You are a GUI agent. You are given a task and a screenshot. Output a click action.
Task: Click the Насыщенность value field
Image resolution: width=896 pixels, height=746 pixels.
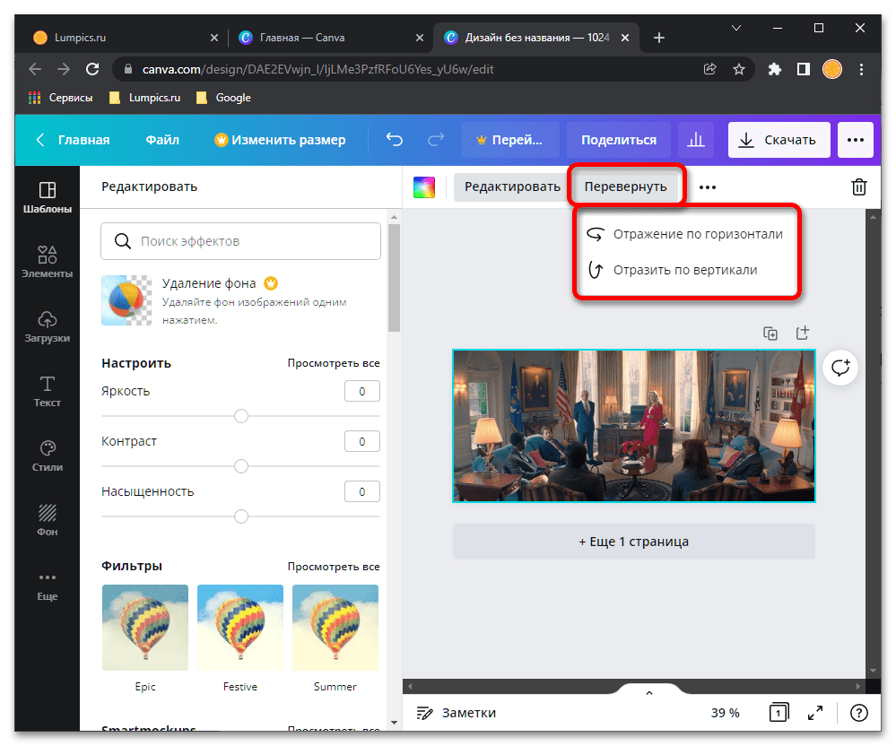[361, 492]
